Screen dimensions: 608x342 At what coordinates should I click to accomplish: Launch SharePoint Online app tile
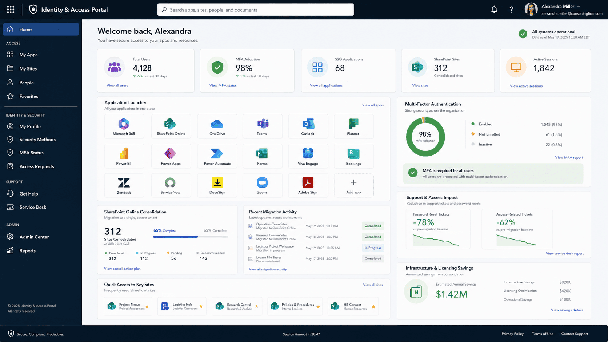(171, 126)
